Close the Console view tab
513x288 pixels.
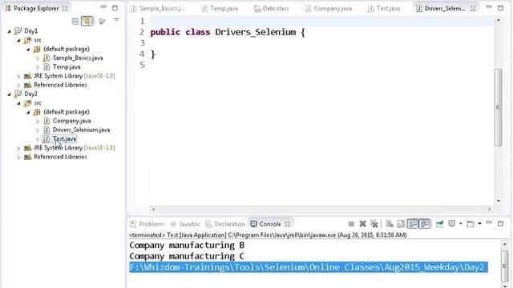[288, 224]
